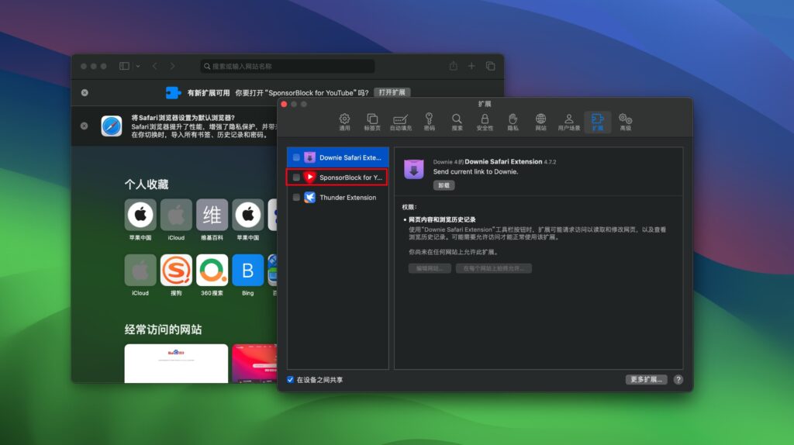
Task: Uncheck 在设备之间共享 checkbox
Action: 290,380
